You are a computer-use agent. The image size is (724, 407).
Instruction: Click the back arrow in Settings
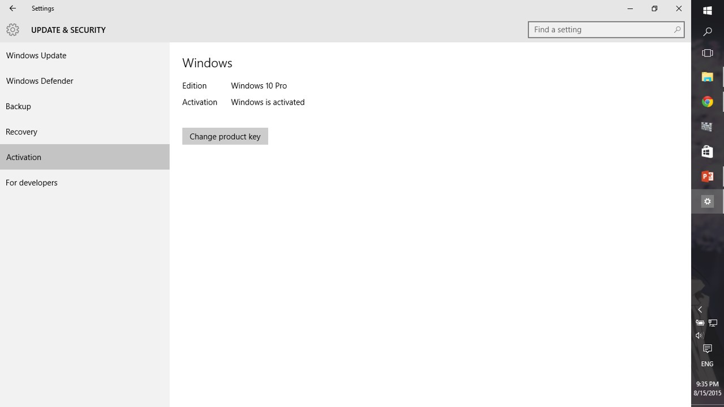[x=12, y=8]
